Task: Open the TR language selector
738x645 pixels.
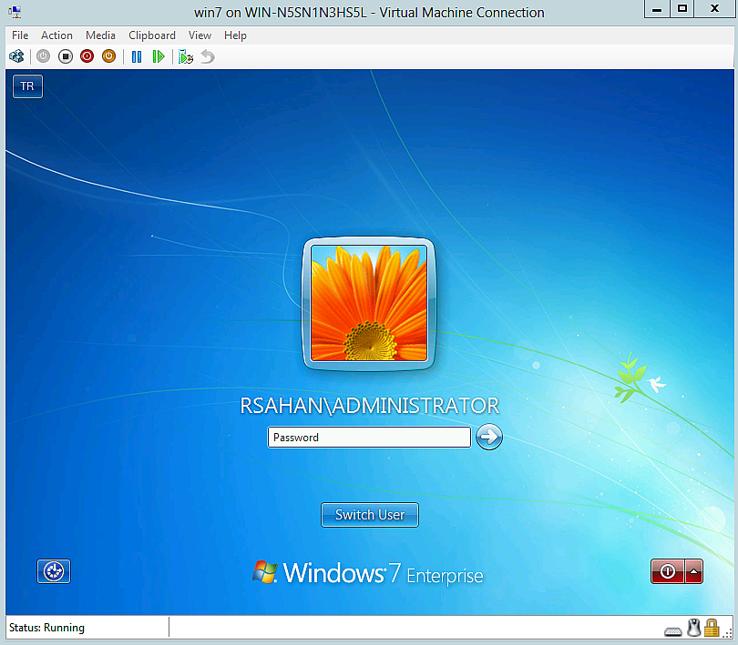Action: tap(26, 86)
